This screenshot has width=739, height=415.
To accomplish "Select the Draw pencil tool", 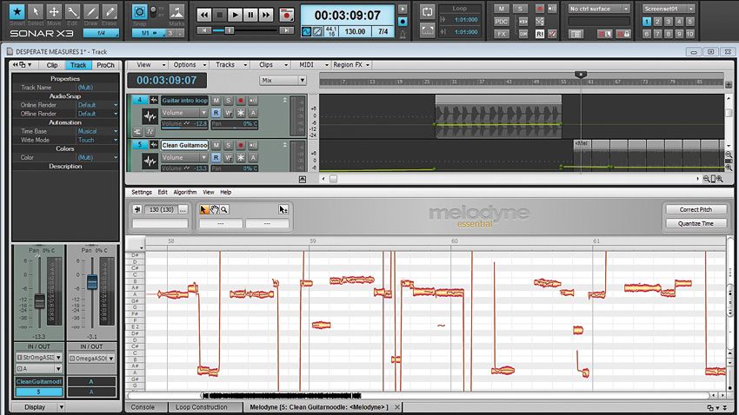I will (x=91, y=12).
